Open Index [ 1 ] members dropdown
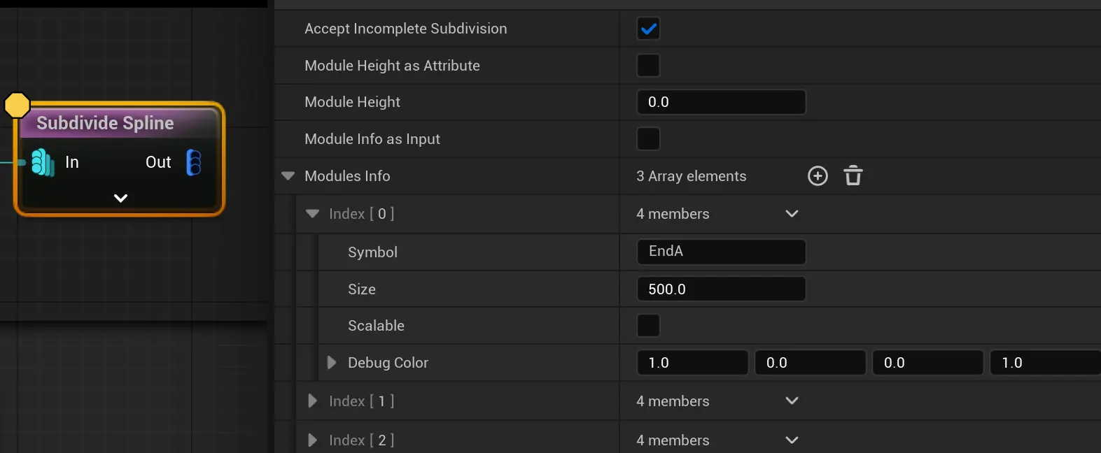The image size is (1101, 453). pos(792,401)
